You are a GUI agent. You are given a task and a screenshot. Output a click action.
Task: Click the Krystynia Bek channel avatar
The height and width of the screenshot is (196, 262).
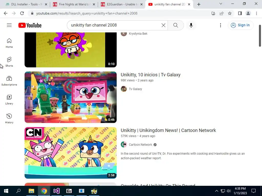pos(124,33)
